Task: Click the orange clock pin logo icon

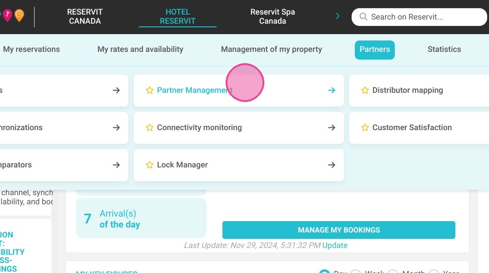Action: (x=19, y=15)
